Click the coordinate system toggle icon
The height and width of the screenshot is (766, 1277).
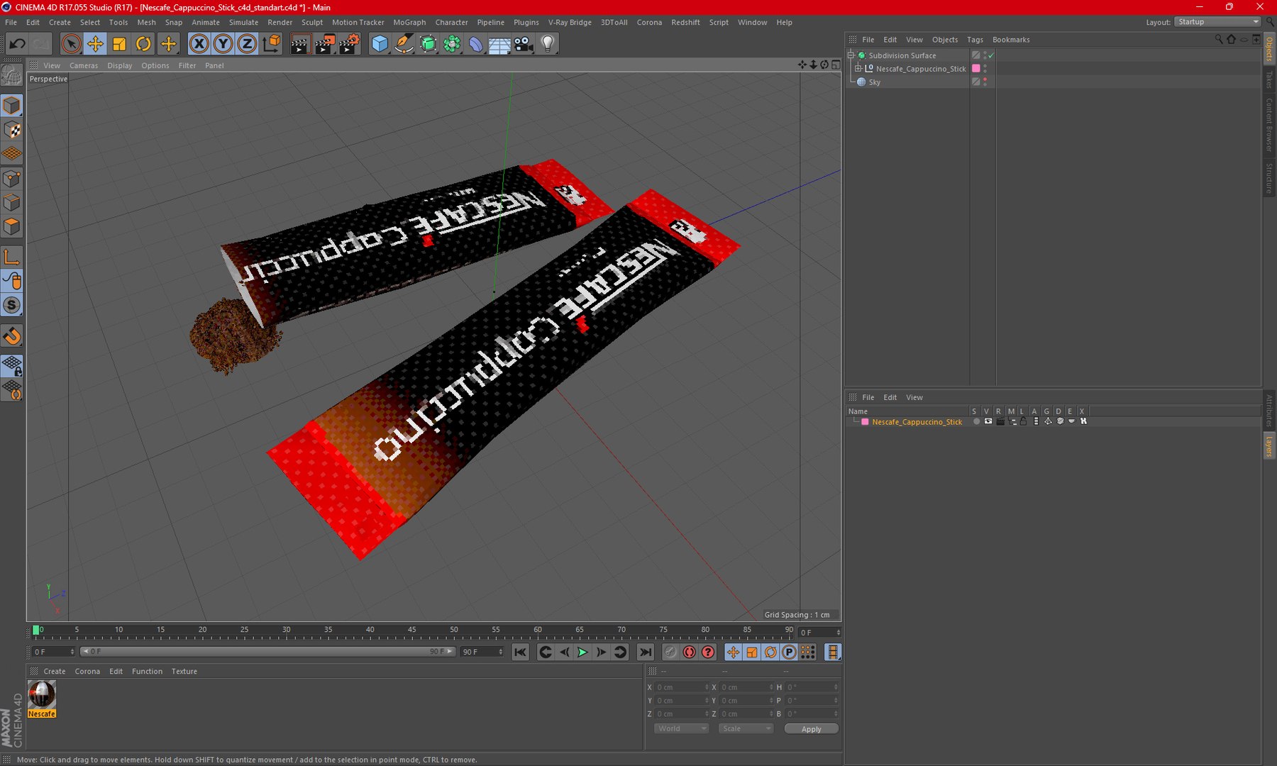[x=271, y=44]
